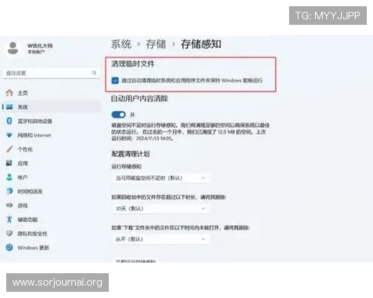Go to 存储 breadcrumb link

156,44
